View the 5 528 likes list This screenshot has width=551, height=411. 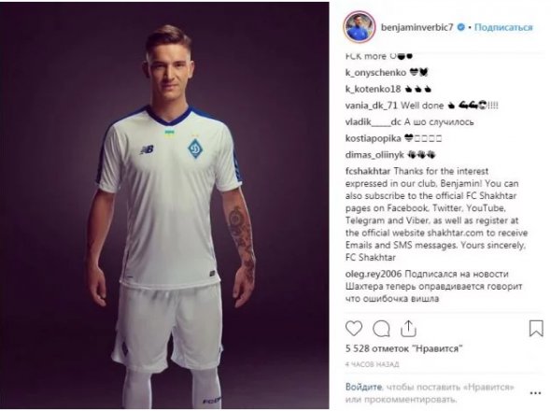pyautogui.click(x=404, y=348)
